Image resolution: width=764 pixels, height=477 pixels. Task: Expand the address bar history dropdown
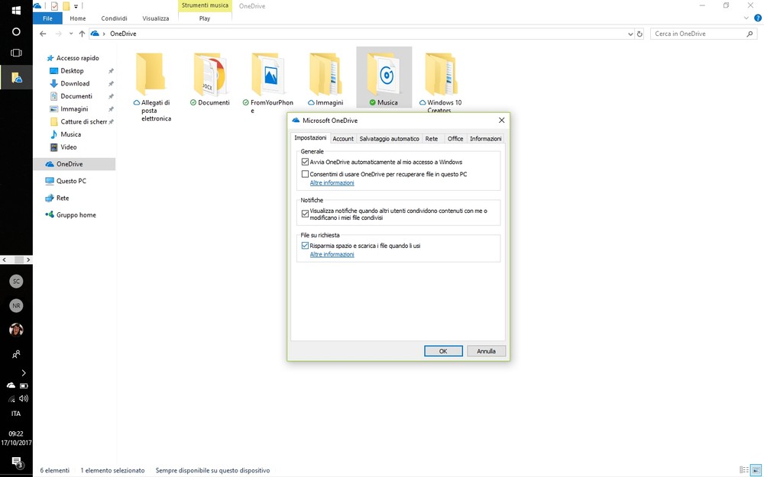click(x=630, y=34)
